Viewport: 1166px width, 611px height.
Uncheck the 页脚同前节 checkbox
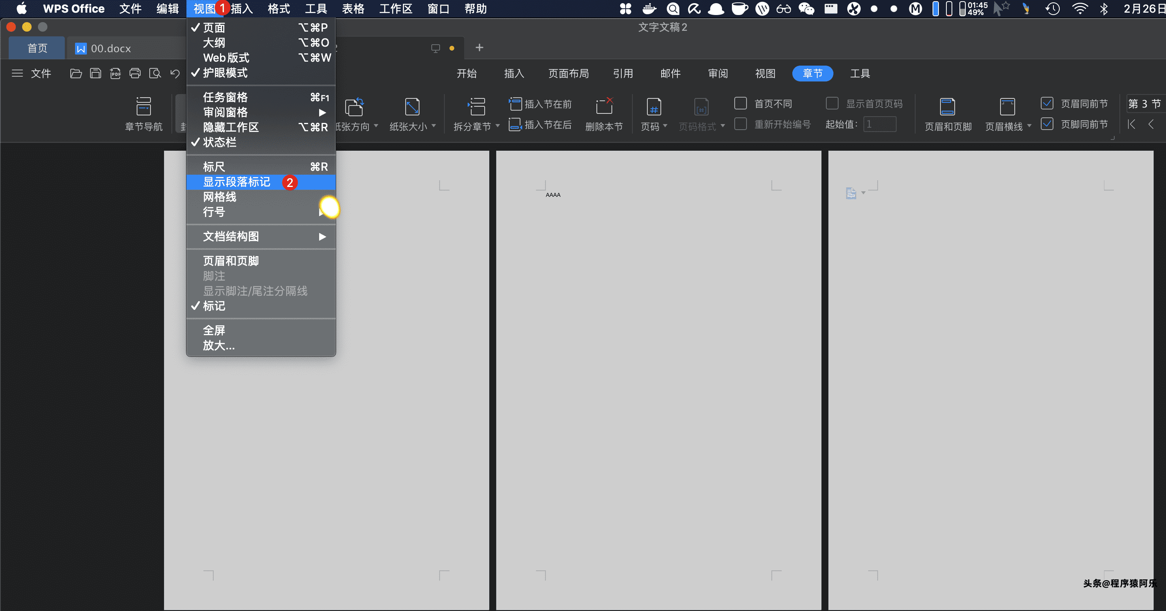(1047, 124)
